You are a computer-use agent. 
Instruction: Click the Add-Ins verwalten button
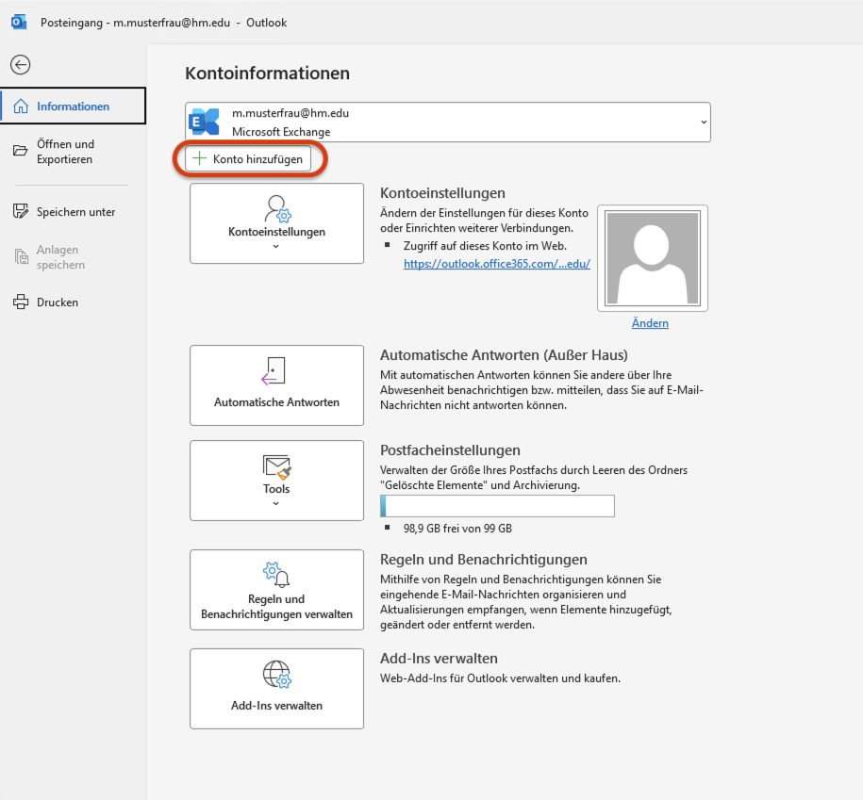tap(277, 689)
